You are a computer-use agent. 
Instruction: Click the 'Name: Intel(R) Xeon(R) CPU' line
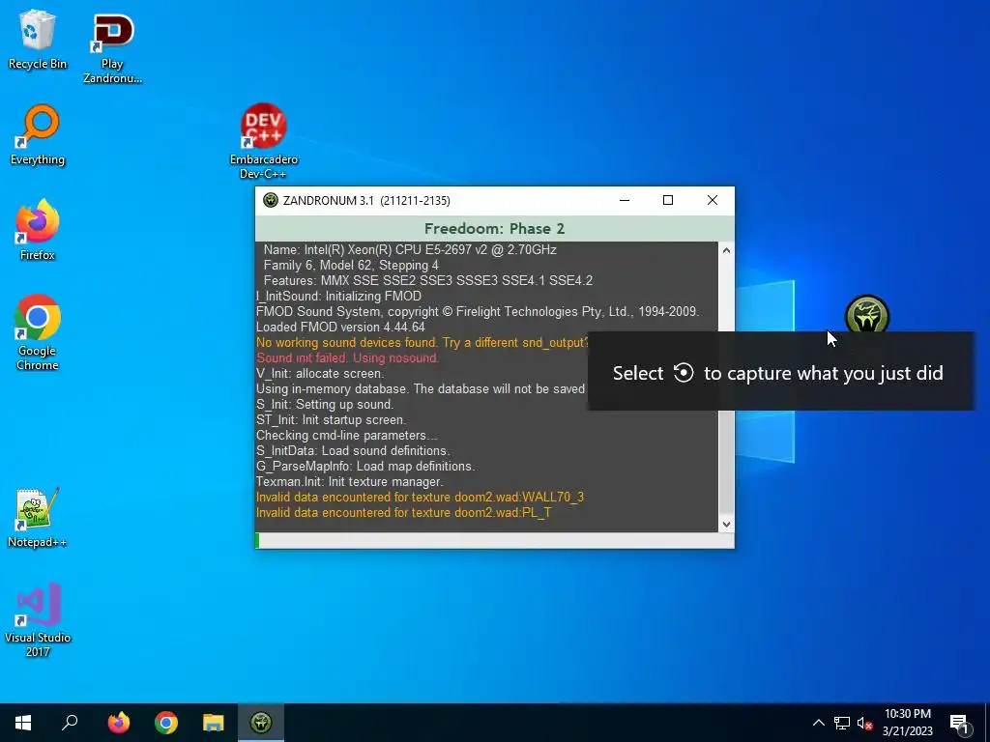tap(410, 249)
